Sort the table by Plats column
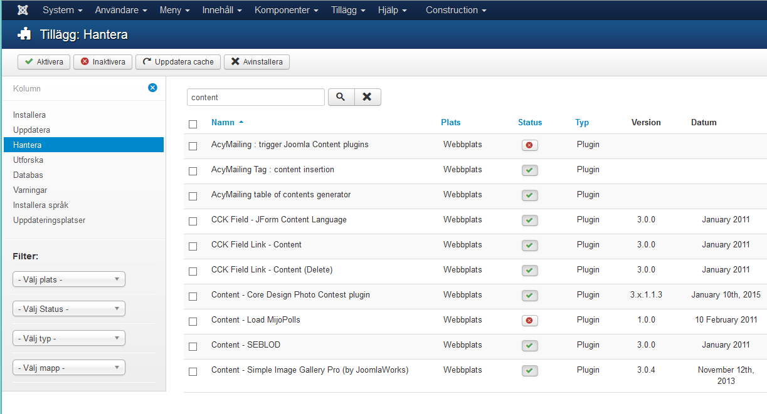The width and height of the screenshot is (767, 414). [451, 123]
